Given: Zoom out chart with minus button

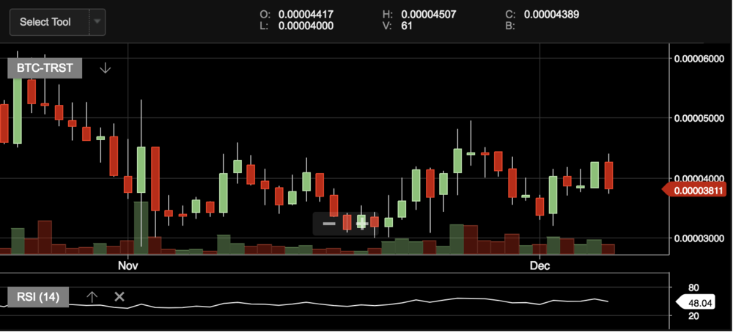Looking at the screenshot, I should pyautogui.click(x=329, y=224).
